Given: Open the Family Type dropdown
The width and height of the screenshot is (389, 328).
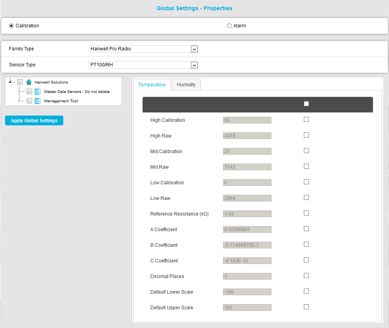Looking at the screenshot, I should pyautogui.click(x=194, y=49).
